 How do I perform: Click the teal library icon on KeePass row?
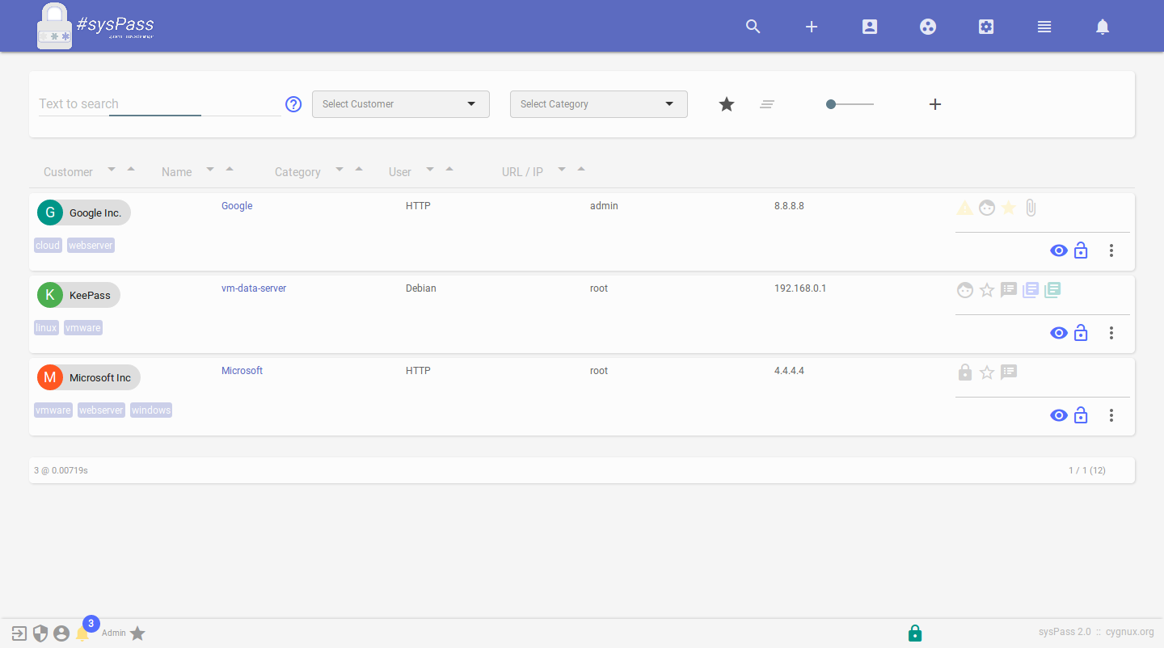coord(1052,290)
